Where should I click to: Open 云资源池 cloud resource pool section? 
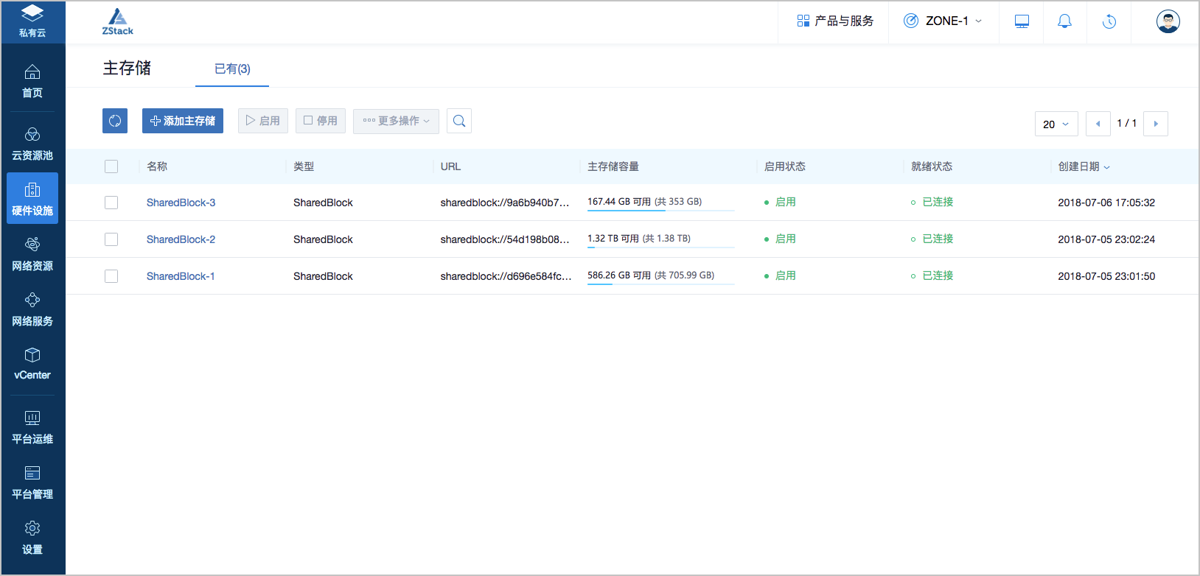(32, 144)
